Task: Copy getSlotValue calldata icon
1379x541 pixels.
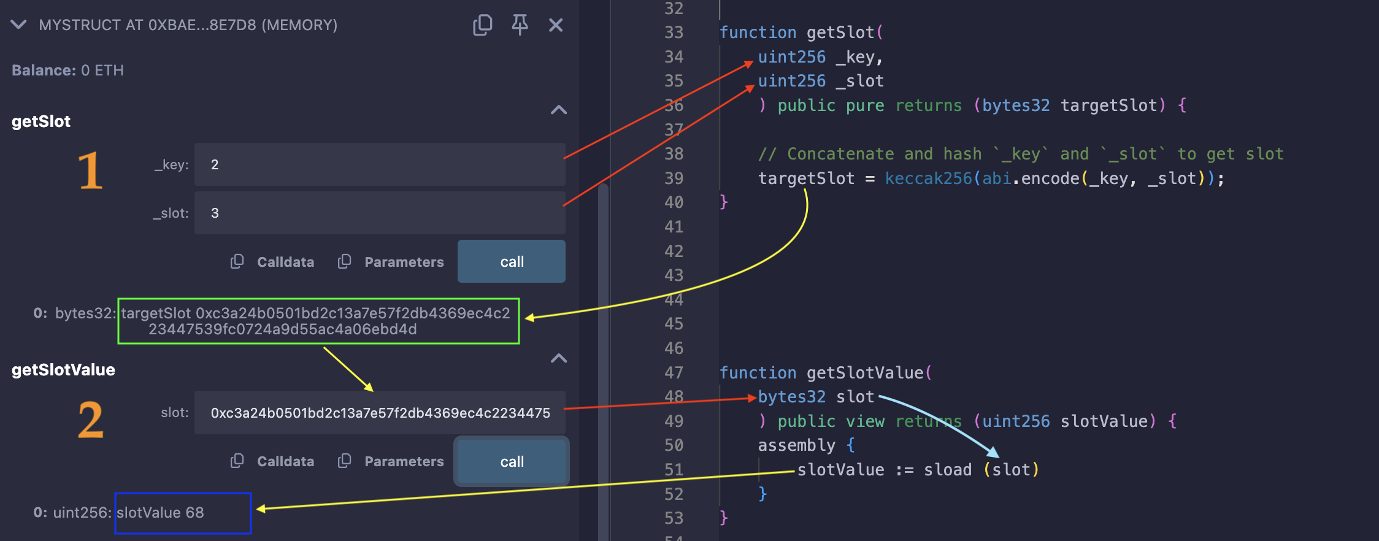Action: pyautogui.click(x=237, y=461)
